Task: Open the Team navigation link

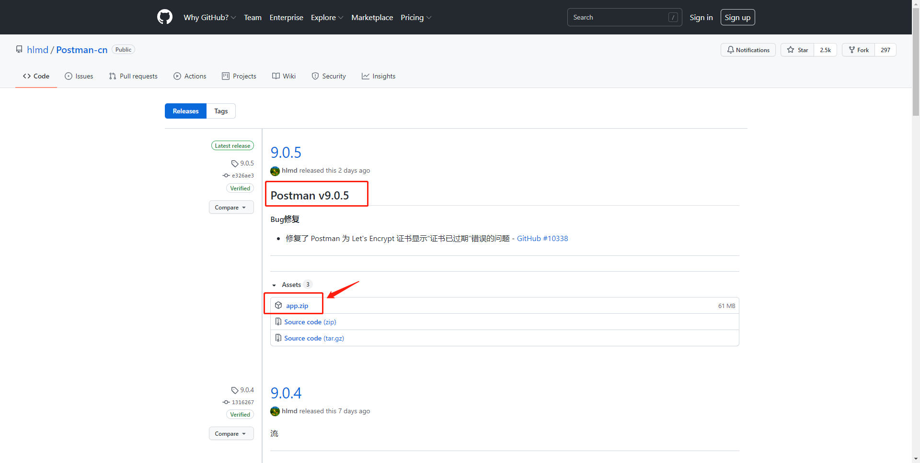Action: pyautogui.click(x=253, y=17)
